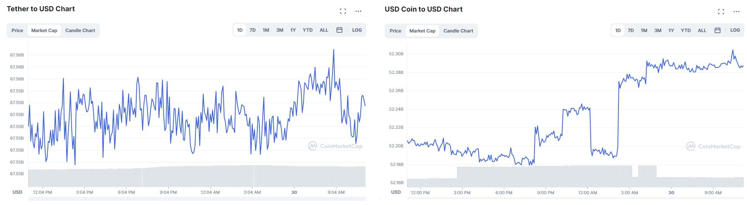Switch USD Coin chart to Candle Chart

pos(458,31)
